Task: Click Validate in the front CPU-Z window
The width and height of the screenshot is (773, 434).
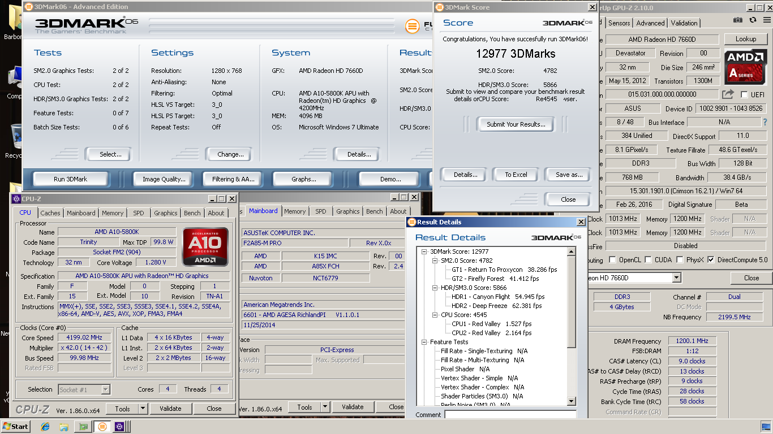Action: coord(170,409)
